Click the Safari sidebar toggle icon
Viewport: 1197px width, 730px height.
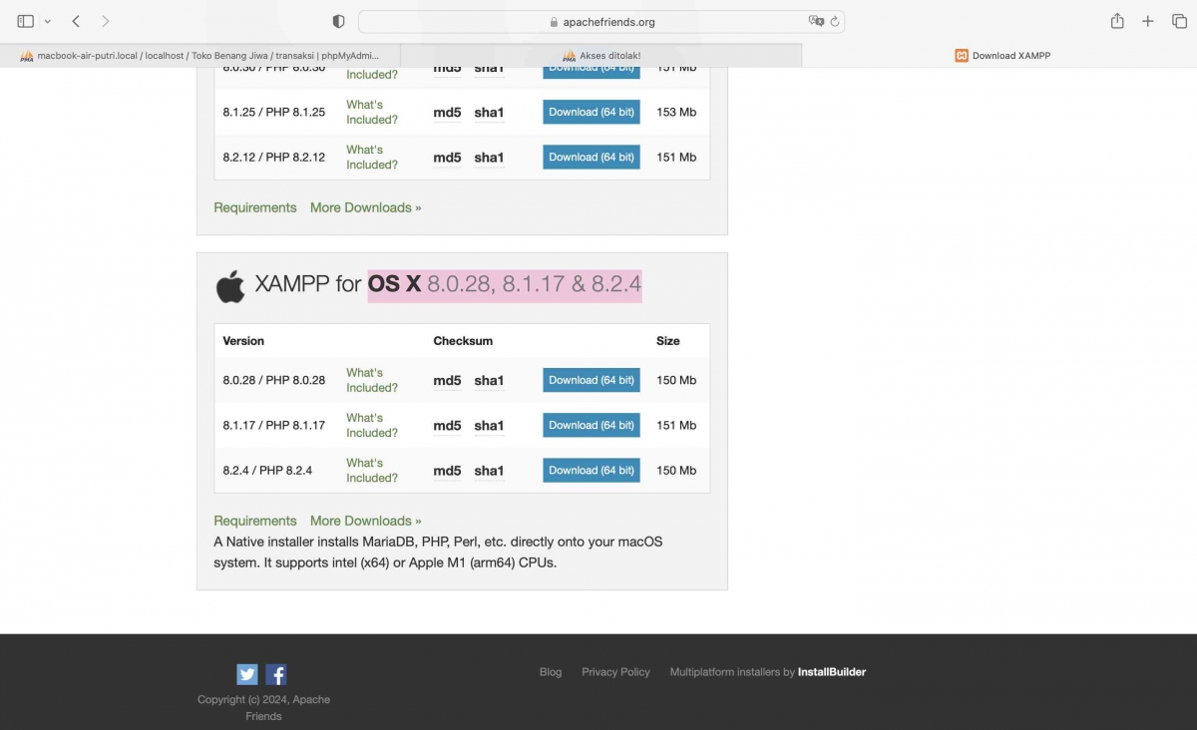(26, 21)
